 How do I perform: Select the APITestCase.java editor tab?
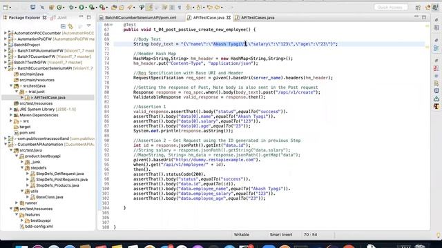click(209, 17)
